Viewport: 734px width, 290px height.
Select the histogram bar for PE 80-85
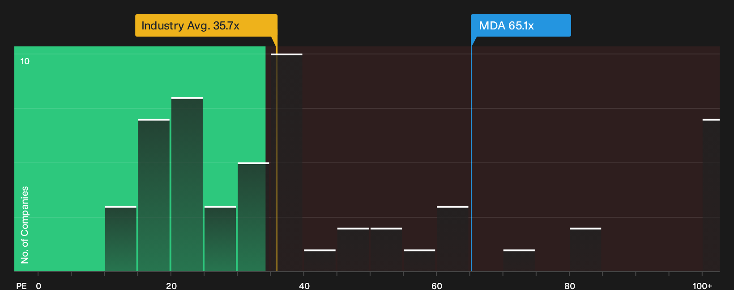pos(585,249)
